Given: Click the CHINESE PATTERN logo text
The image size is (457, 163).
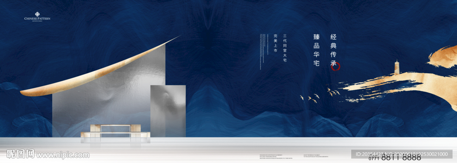Looking at the screenshot, I should click(37, 19).
